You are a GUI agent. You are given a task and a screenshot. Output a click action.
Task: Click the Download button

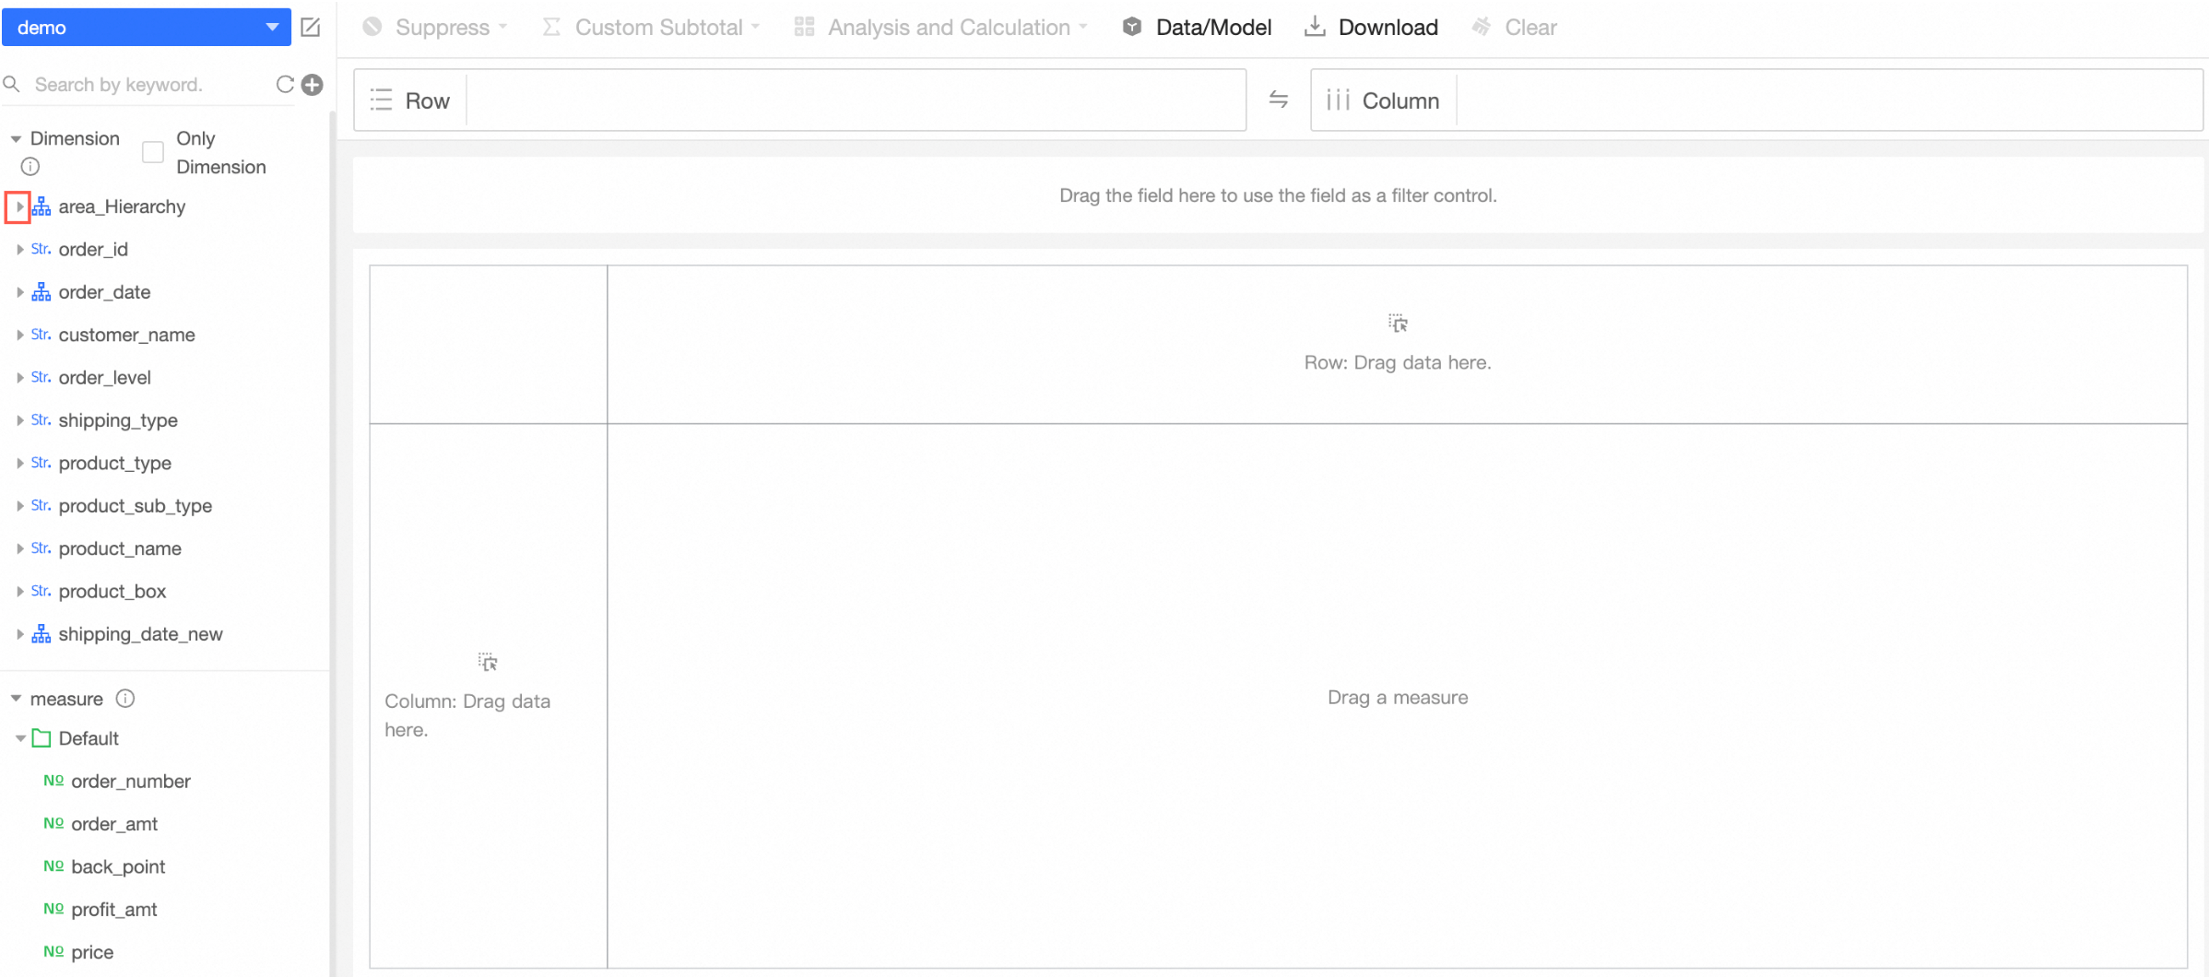(1371, 28)
